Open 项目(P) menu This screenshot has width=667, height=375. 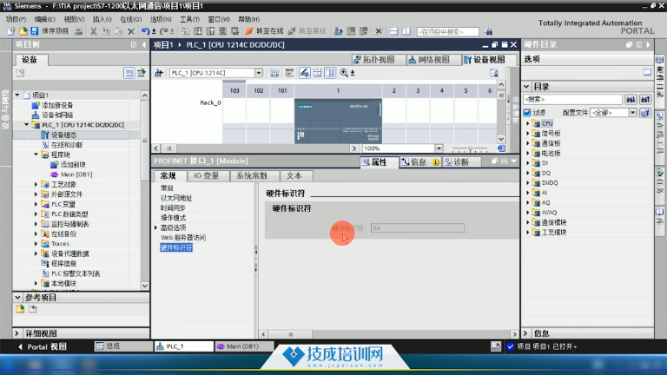point(17,19)
